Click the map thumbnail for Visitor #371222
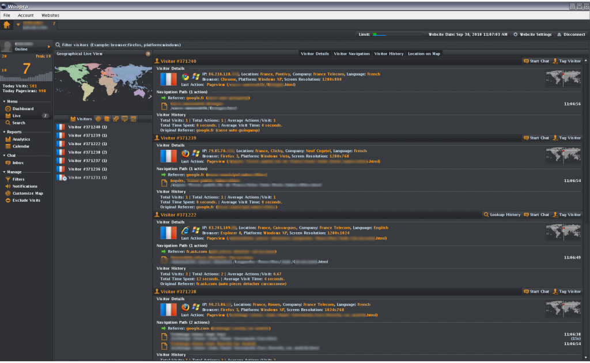The width and height of the screenshot is (590, 363). pos(563,232)
